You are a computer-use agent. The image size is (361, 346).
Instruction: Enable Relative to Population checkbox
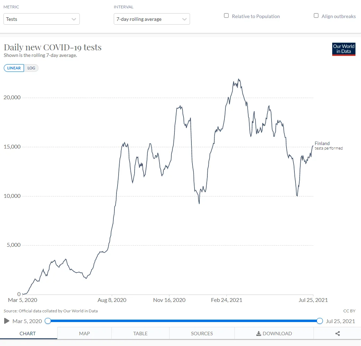(226, 16)
